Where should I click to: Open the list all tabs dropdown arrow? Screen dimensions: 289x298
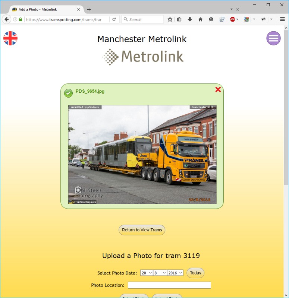coord(232,9)
